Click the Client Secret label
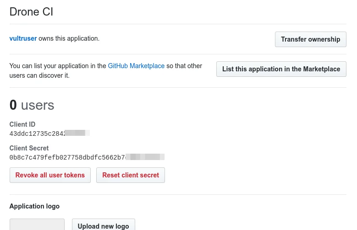The width and height of the screenshot is (357, 230). coord(29,148)
